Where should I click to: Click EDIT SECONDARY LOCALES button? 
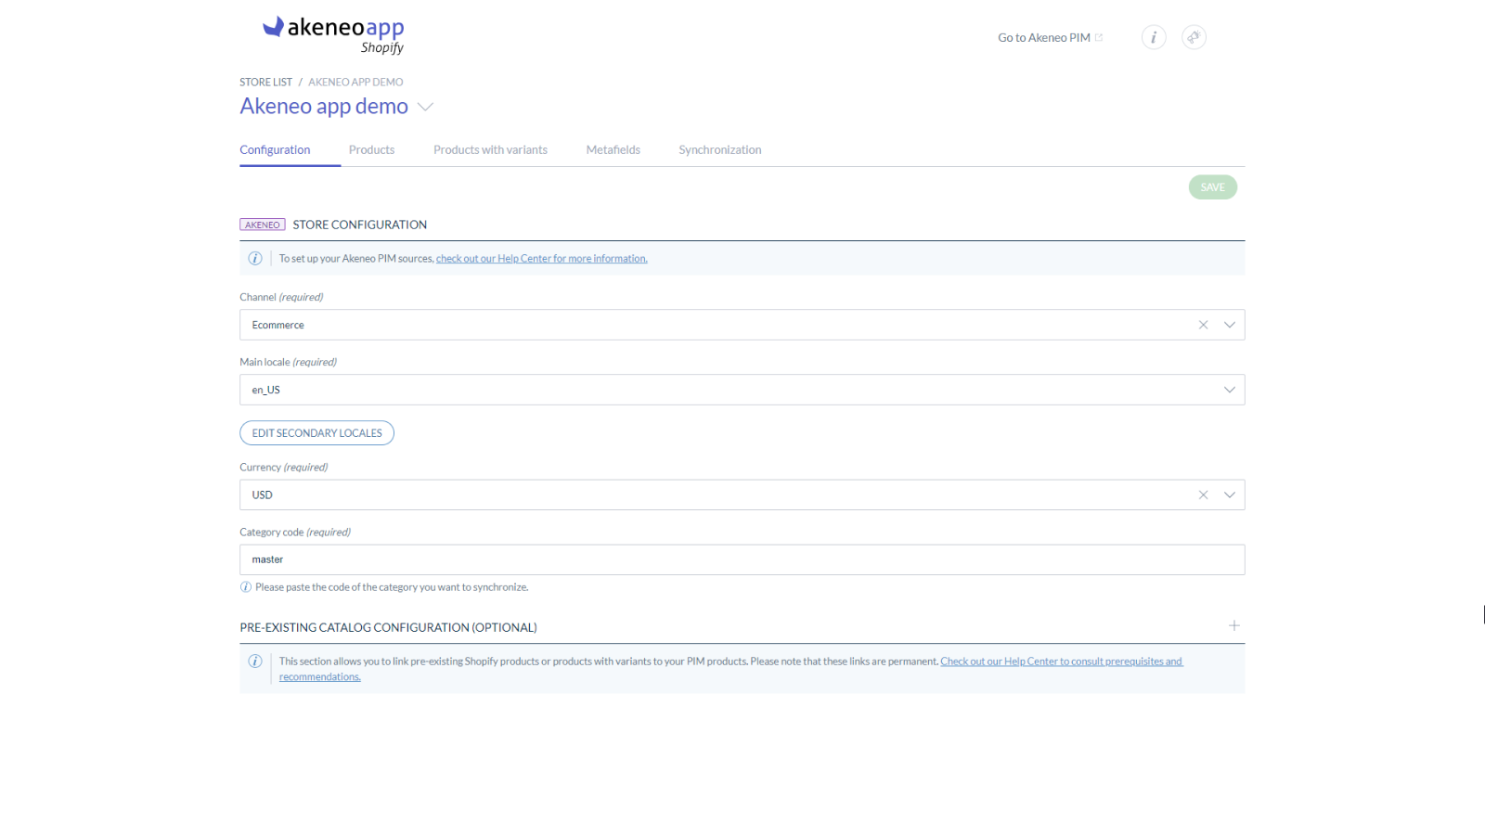click(316, 433)
